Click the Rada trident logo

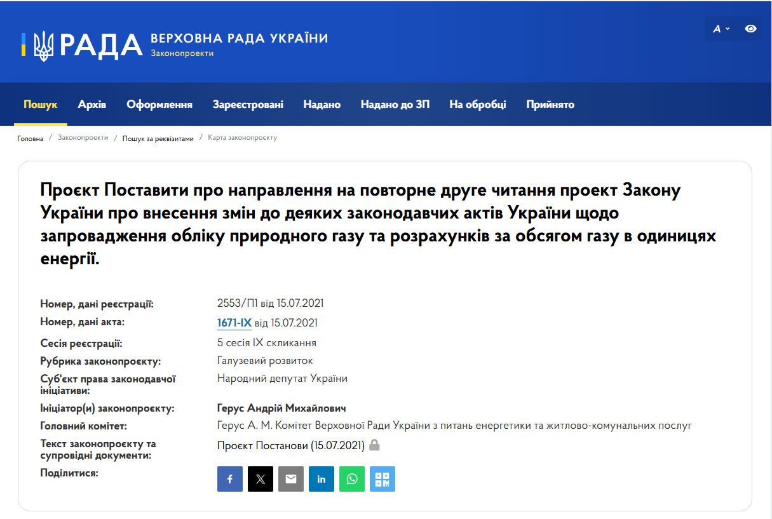(x=43, y=45)
